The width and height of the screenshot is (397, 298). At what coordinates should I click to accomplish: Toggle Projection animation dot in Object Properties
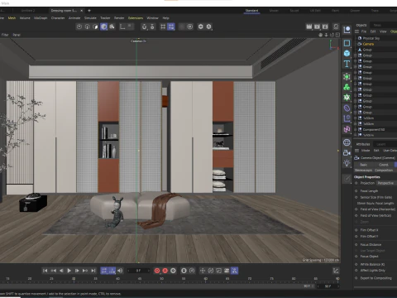point(356,183)
